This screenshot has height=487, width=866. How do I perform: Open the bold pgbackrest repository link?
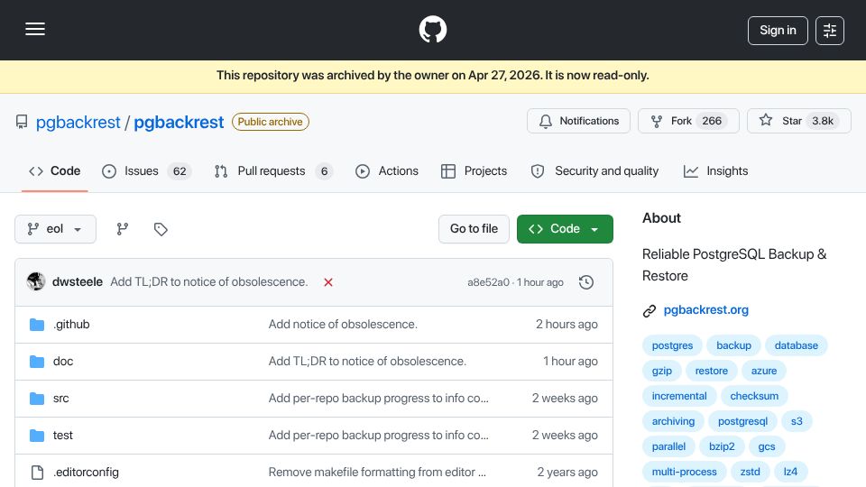179,122
